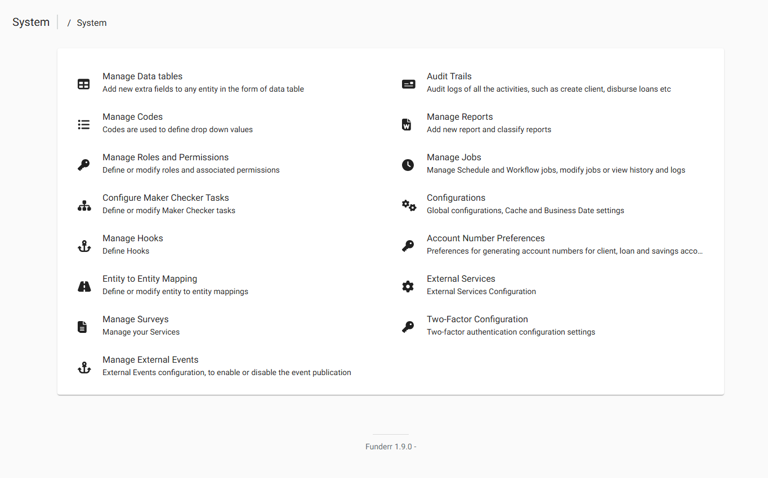
Task: Open Manage Data tables
Action: [x=142, y=76]
